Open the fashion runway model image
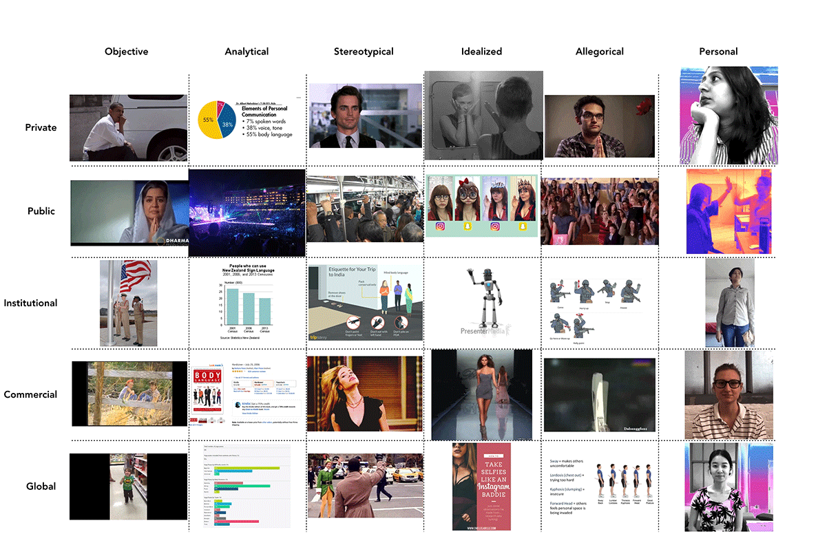 [482, 395]
